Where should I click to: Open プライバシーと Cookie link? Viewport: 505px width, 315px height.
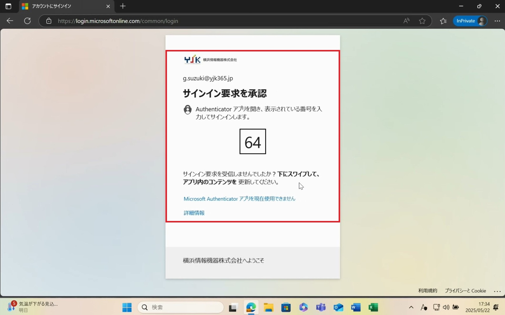465,291
